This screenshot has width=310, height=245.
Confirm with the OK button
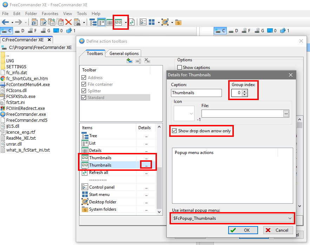point(243,230)
